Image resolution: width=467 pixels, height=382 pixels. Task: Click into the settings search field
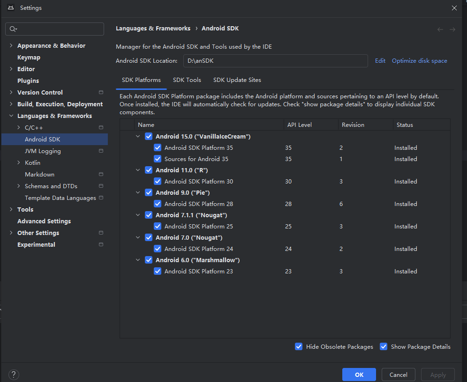click(x=54, y=29)
